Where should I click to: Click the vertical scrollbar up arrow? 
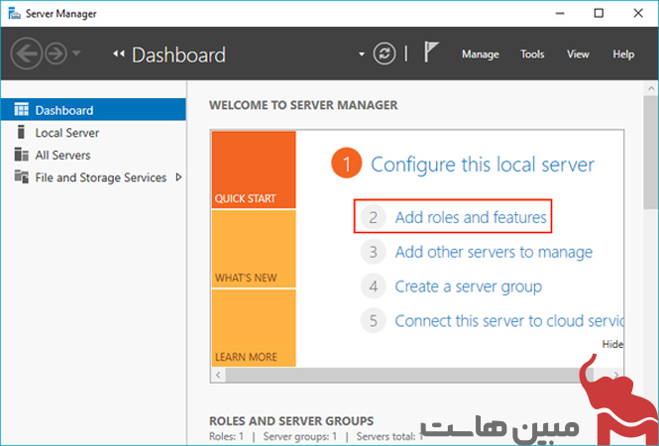coord(651,88)
